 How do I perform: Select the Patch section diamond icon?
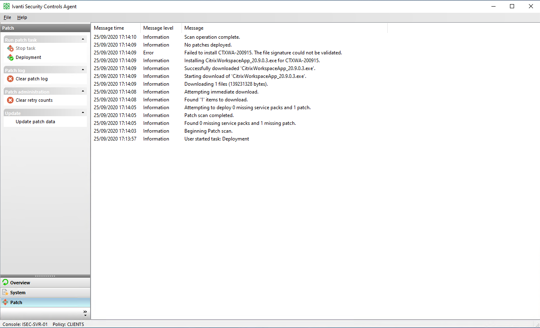[6, 302]
